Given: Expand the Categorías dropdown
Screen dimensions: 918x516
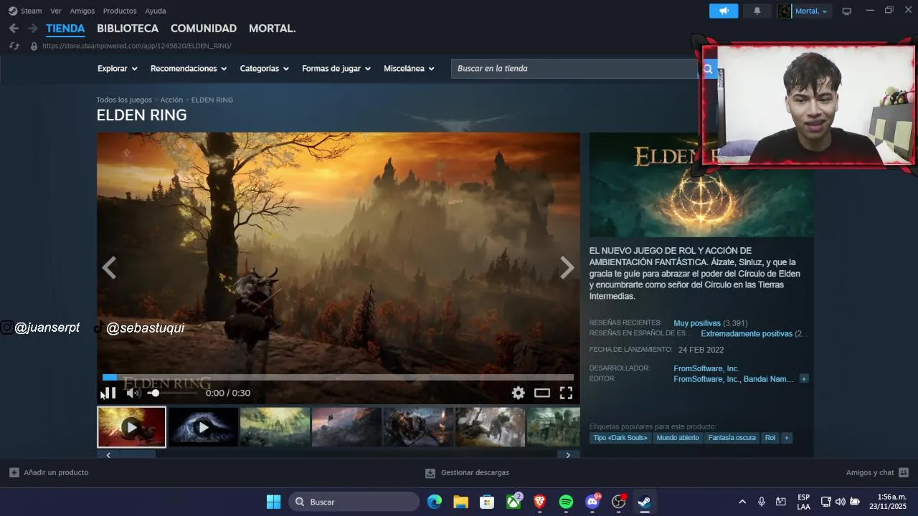Looking at the screenshot, I should pyautogui.click(x=264, y=69).
